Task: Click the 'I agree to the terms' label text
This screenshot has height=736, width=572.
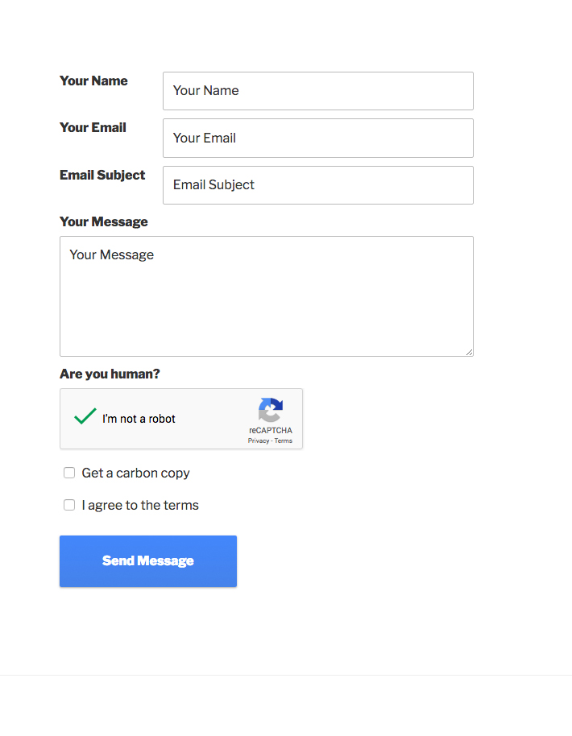Action: pyautogui.click(x=140, y=505)
